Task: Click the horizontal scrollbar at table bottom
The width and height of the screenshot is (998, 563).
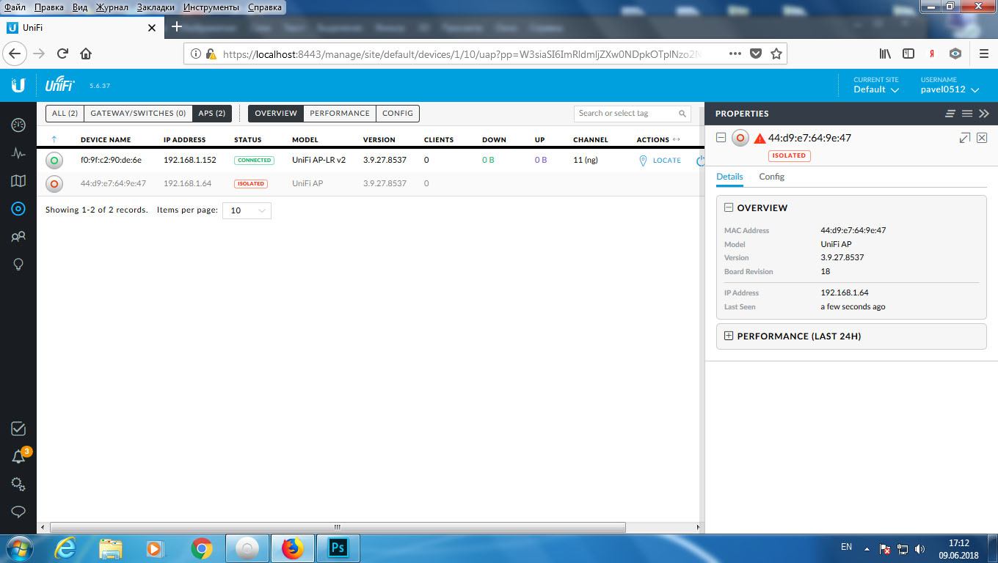Action: tap(338, 527)
